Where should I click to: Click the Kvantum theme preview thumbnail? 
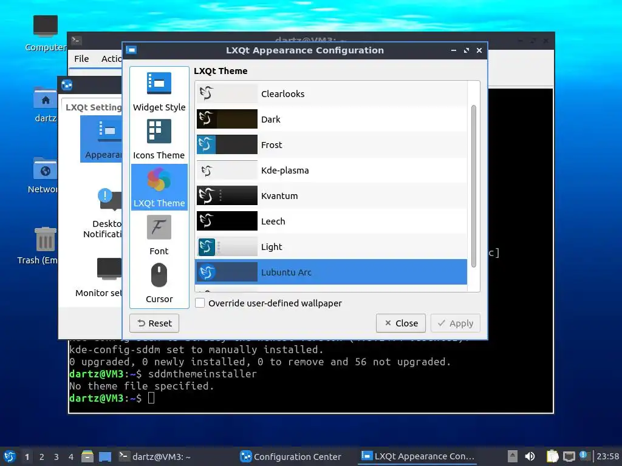click(x=227, y=195)
